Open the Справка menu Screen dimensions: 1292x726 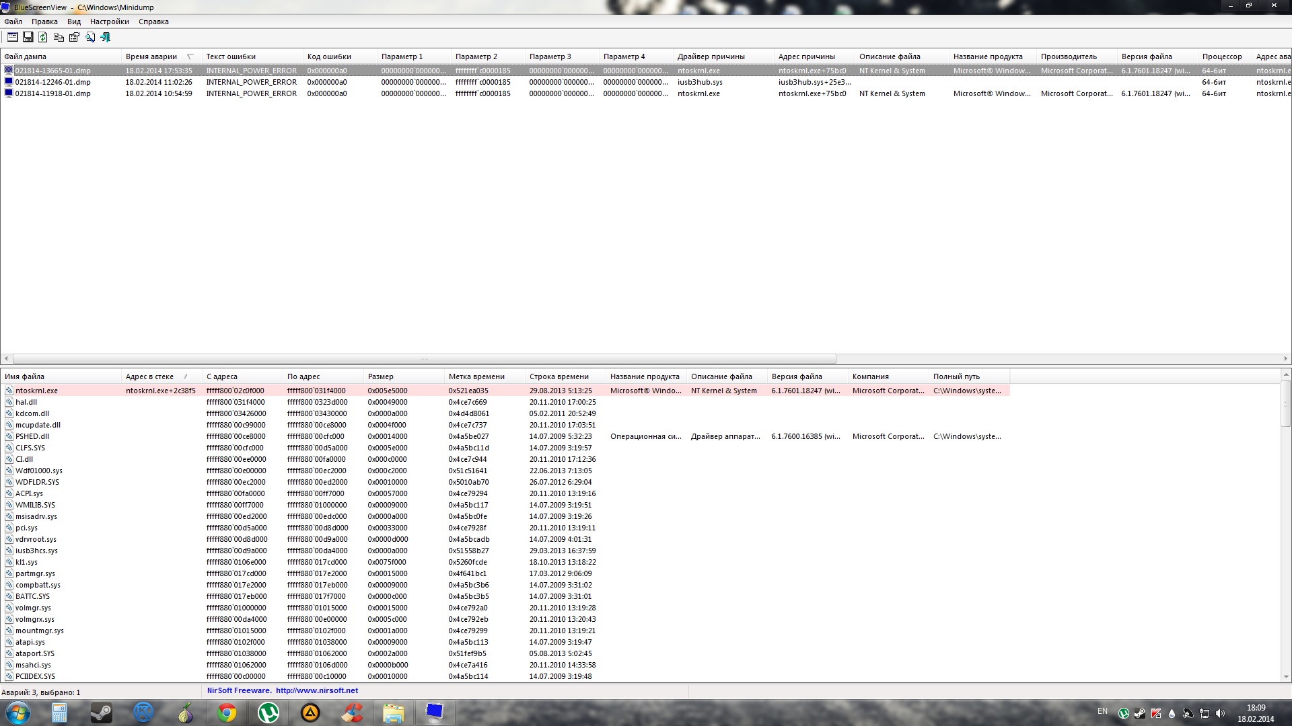[x=153, y=22]
